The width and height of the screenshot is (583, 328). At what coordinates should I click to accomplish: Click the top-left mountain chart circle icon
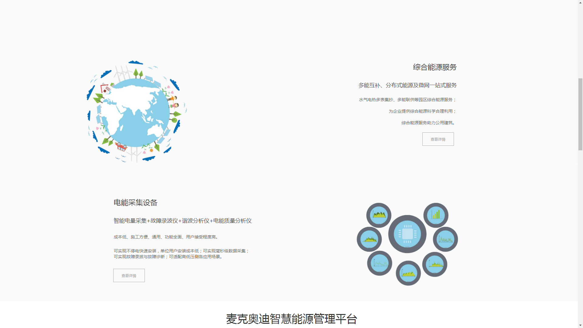click(379, 215)
